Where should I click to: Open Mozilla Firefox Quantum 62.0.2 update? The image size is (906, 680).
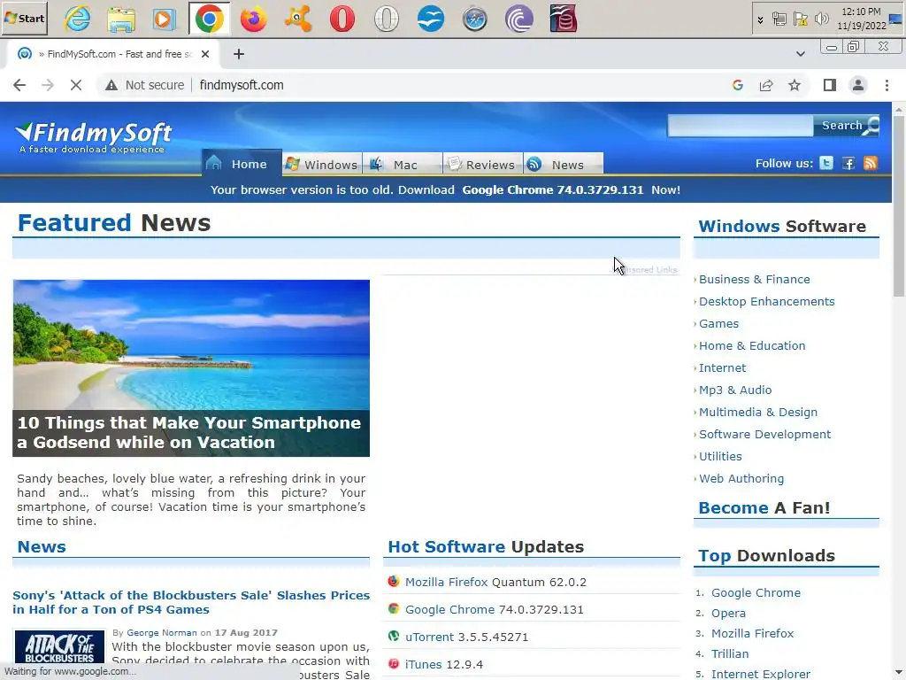pyautogui.click(x=495, y=582)
